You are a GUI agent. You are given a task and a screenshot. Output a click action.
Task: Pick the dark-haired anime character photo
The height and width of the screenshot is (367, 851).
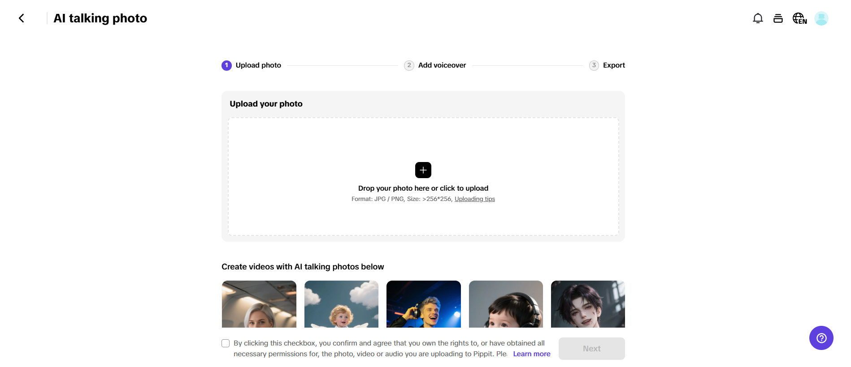point(587,304)
